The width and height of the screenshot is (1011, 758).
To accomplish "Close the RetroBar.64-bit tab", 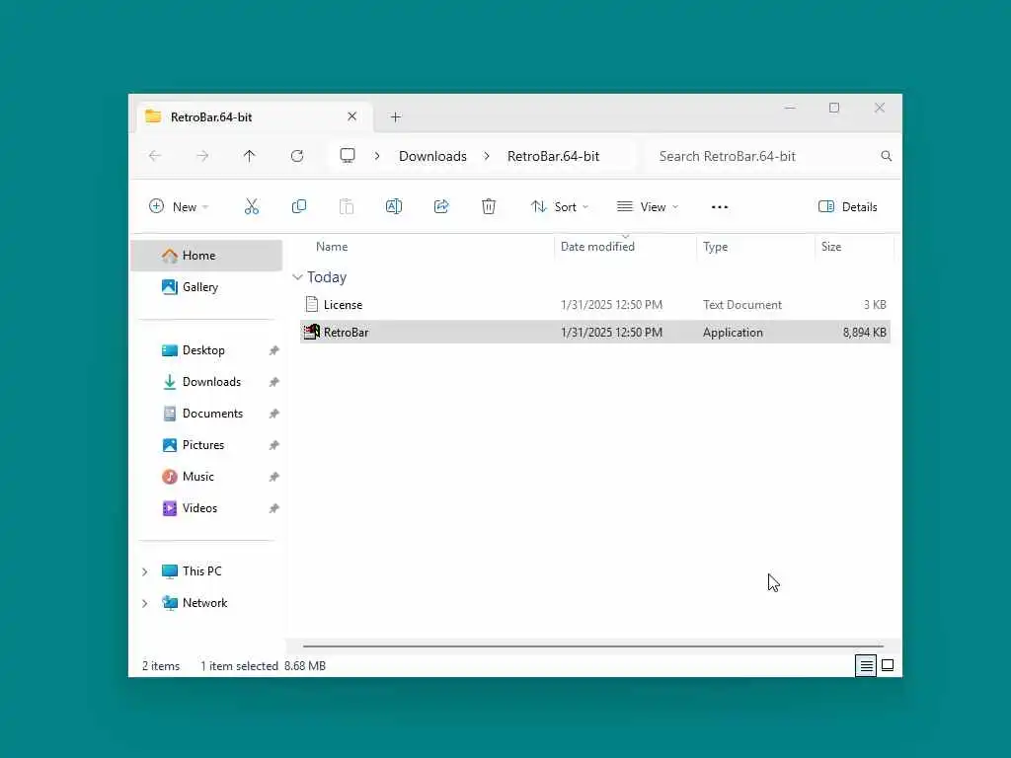I will click(x=352, y=116).
